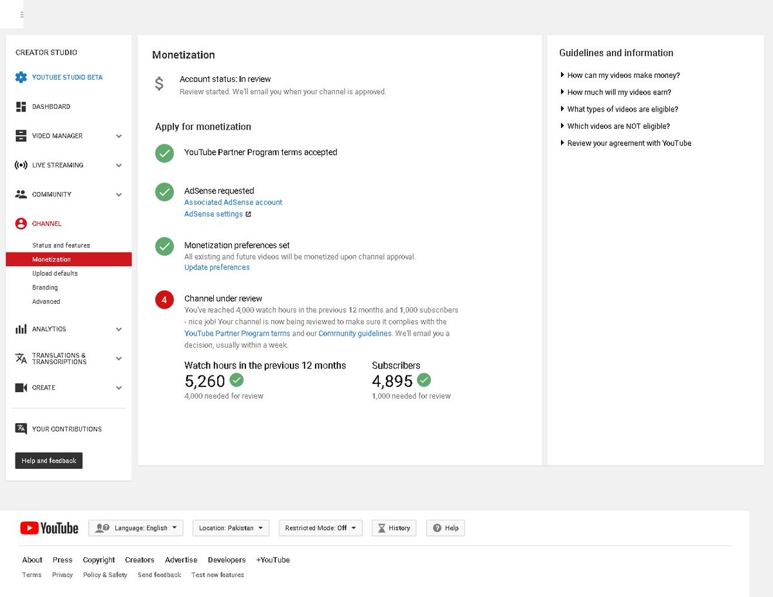Click the green check beside Monetization preferences set
Viewport: 773px width, 597px height.
point(165,246)
